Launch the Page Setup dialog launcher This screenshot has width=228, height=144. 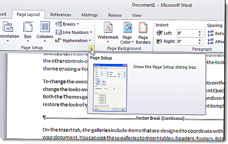pos(91,48)
